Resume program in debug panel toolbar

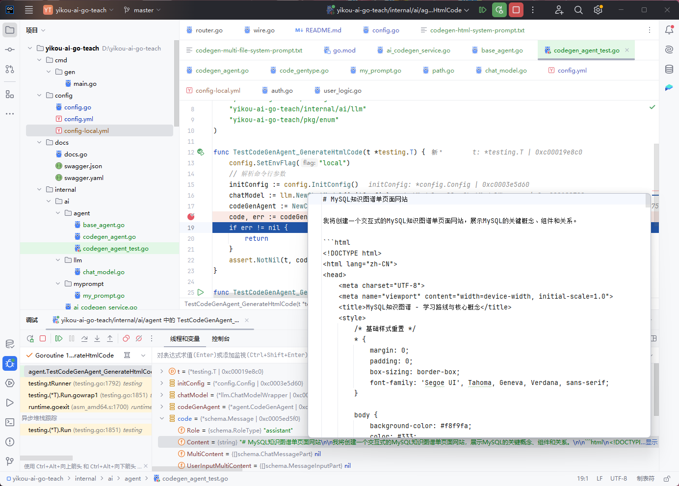[59, 338]
